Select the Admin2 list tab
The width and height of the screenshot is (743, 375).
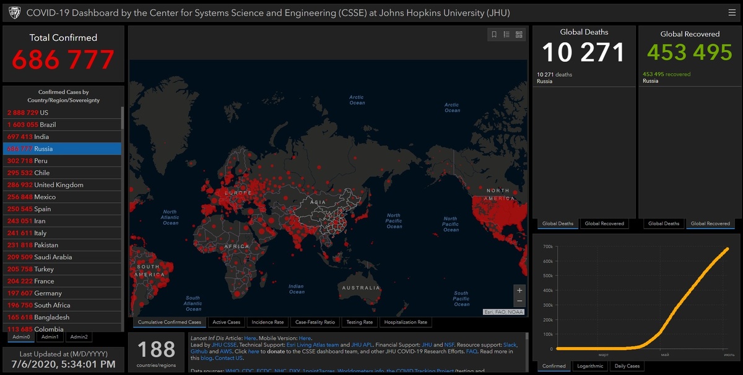point(79,337)
